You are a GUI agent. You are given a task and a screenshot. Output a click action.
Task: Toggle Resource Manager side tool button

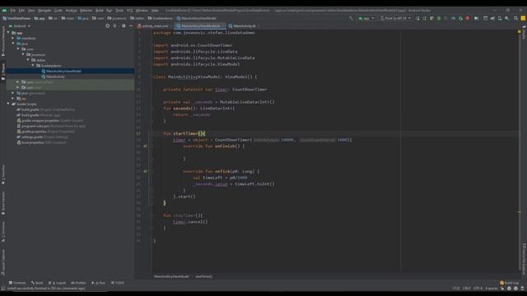[3, 41]
